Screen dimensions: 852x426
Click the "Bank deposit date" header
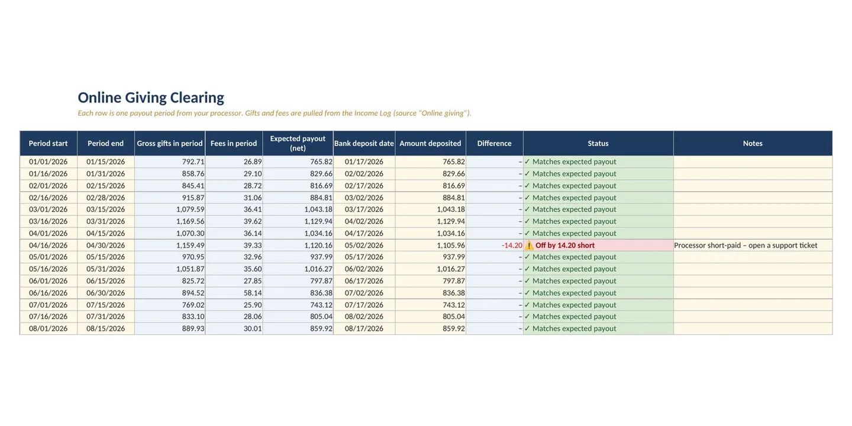364,143
